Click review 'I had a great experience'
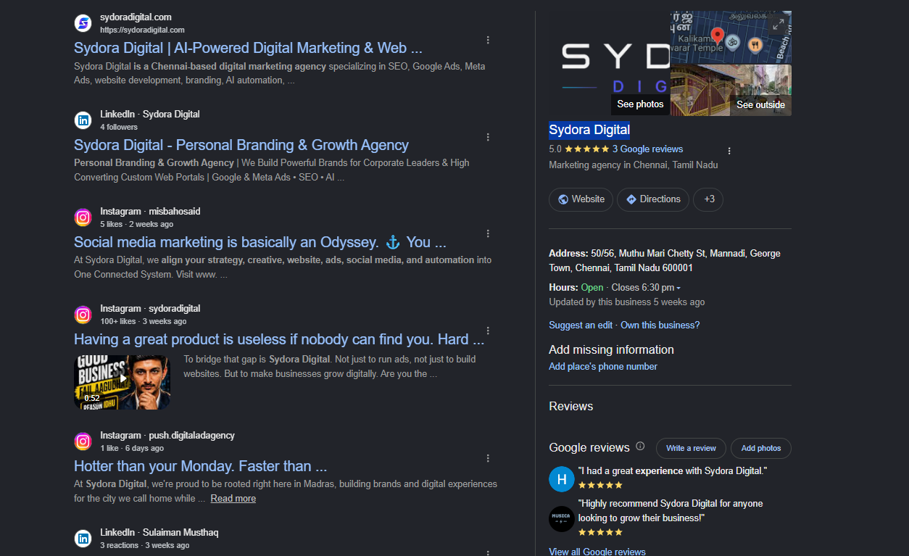The height and width of the screenshot is (556, 909). 673,471
